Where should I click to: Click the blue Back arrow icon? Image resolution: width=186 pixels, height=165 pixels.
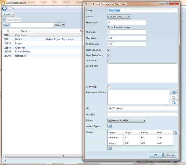[x=5, y=8]
